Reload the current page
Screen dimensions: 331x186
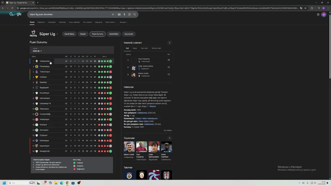click(x=12, y=8)
